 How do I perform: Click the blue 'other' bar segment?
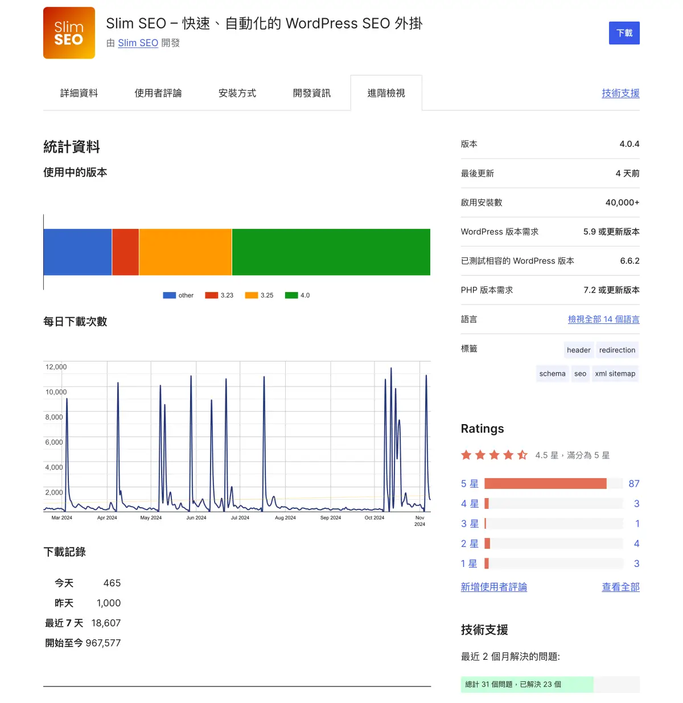[77, 252]
